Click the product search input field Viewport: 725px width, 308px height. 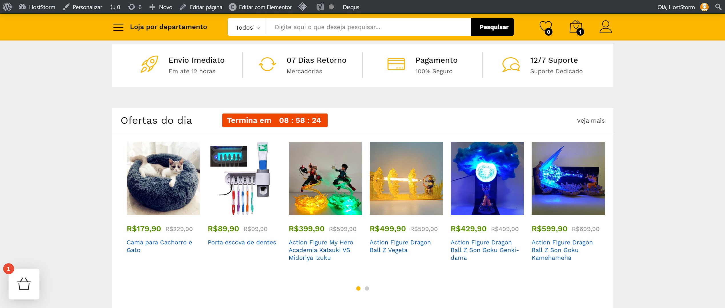[x=368, y=27]
